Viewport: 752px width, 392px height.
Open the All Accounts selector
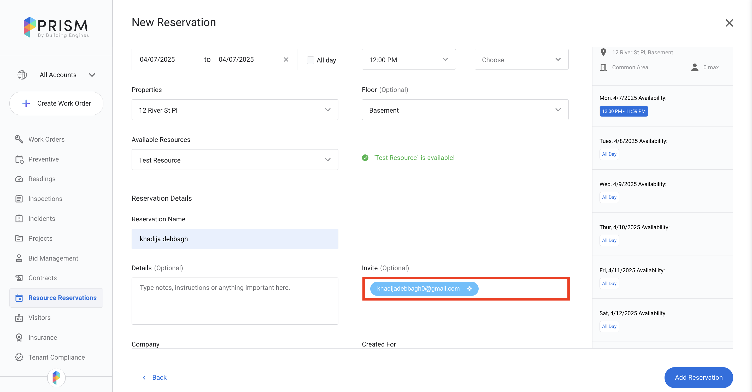[58, 75]
